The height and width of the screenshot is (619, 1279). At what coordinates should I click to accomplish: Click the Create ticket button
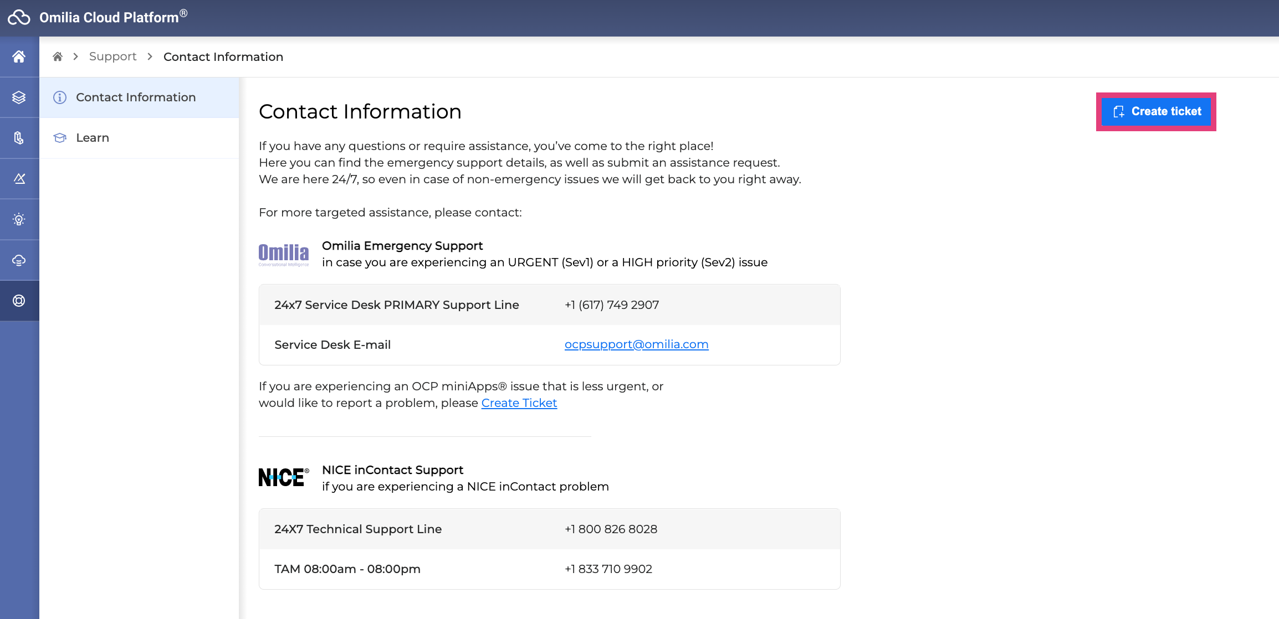(x=1156, y=112)
